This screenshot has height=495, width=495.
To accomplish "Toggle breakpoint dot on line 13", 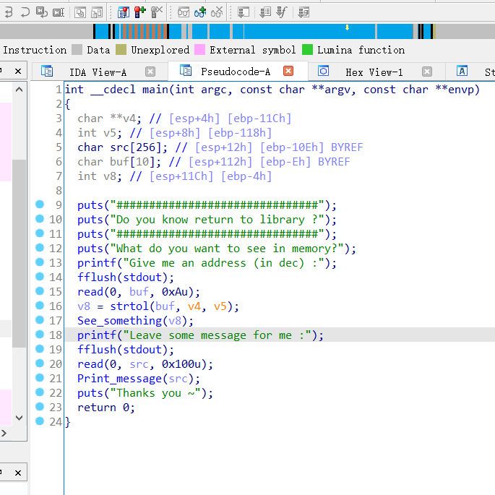I will [40, 262].
